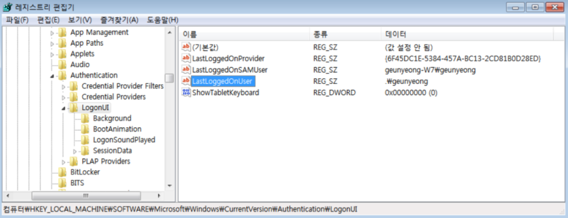Minimize the Registry Editor window
This screenshot has height=218, width=568.
[x=516, y=7]
